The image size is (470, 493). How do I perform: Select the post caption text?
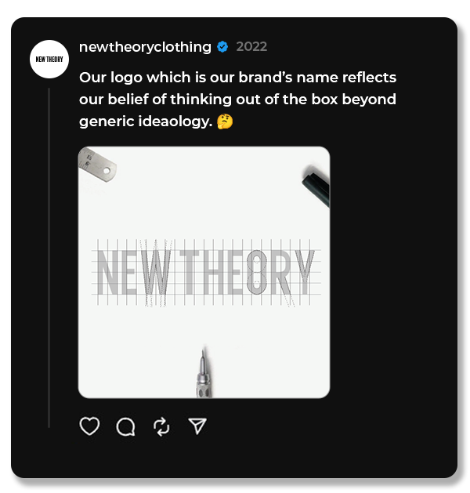[x=237, y=100]
